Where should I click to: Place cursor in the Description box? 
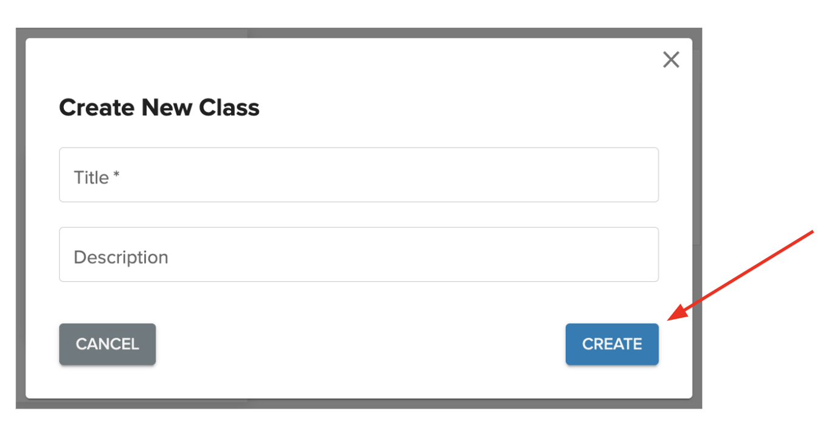359,255
